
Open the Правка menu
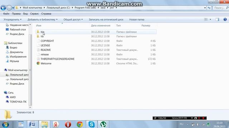tap(16, 14)
